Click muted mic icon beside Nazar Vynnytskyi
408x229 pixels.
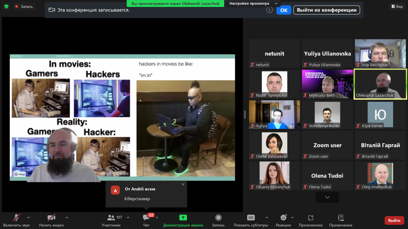(x=253, y=95)
